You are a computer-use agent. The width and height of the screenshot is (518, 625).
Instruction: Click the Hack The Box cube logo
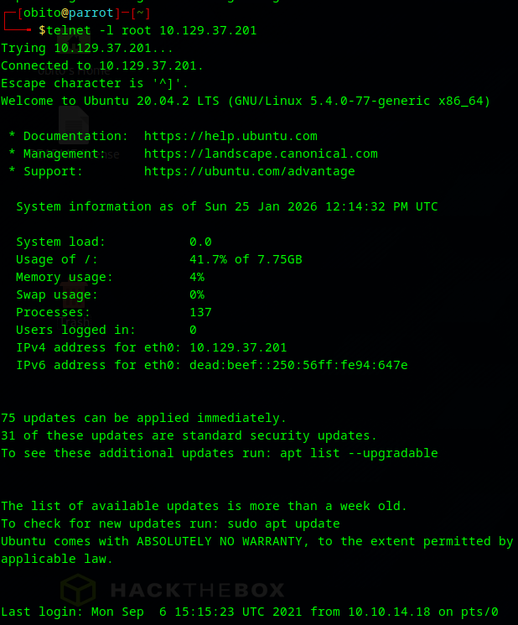point(78,590)
